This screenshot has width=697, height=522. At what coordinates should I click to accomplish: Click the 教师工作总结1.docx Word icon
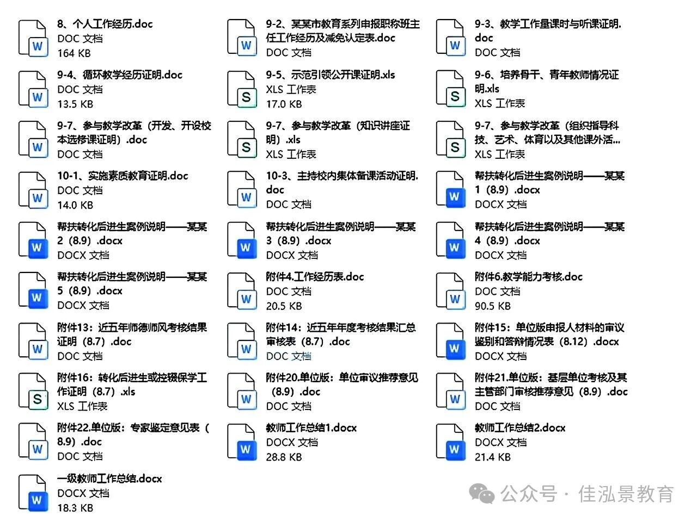click(x=241, y=442)
